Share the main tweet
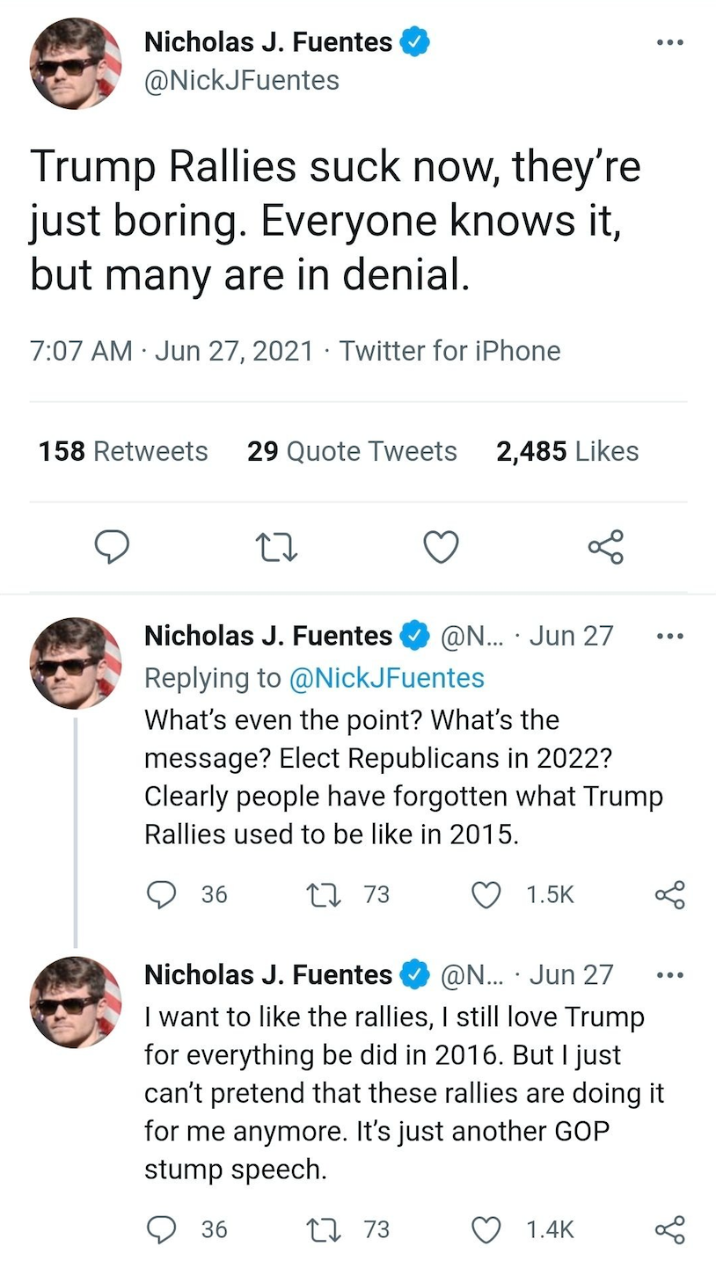 click(x=605, y=546)
